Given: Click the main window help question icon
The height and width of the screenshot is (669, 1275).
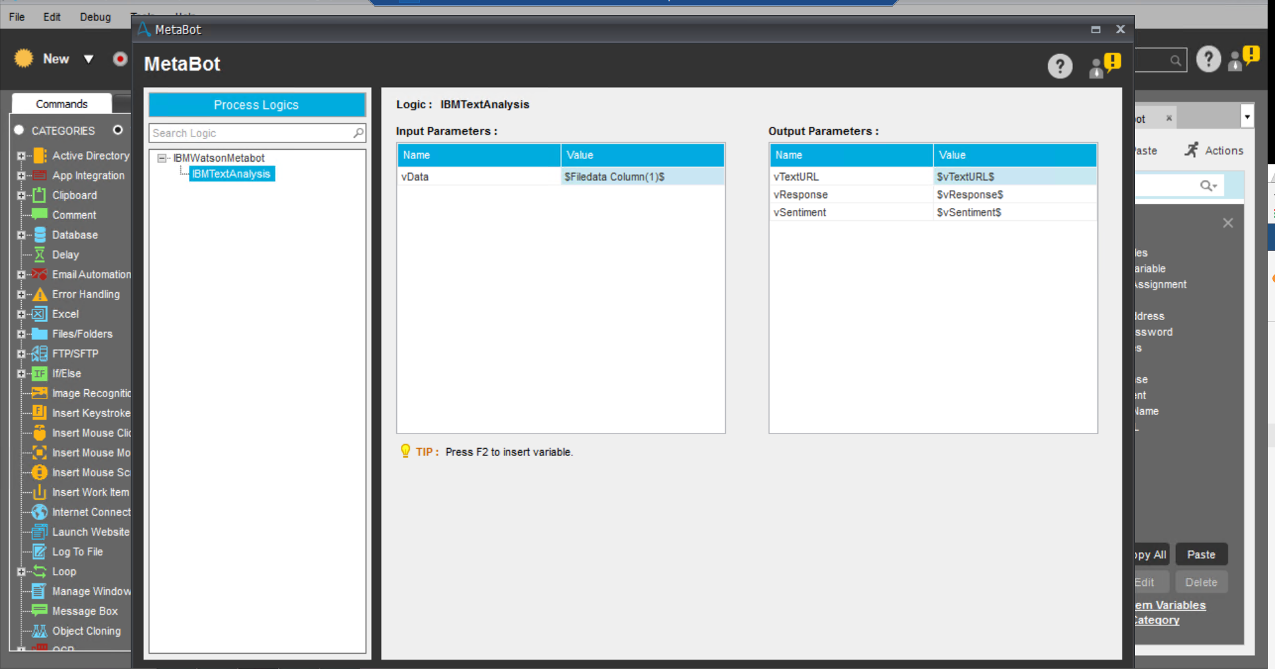Looking at the screenshot, I should [x=1208, y=59].
